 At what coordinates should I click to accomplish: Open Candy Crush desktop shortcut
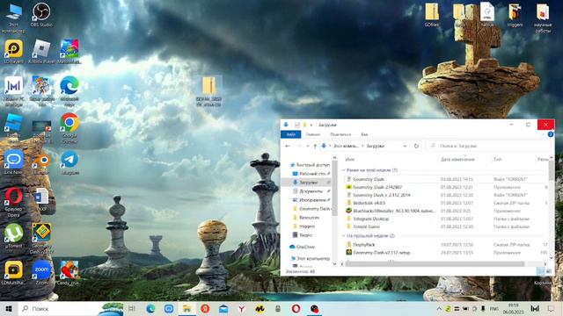pos(69,273)
